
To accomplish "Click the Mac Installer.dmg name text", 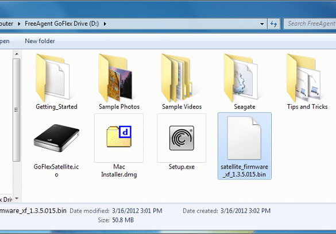I will [x=119, y=171].
